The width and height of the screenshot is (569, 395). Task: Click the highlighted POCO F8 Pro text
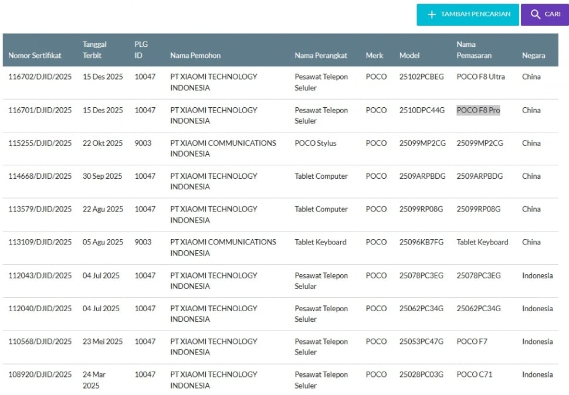(x=478, y=110)
